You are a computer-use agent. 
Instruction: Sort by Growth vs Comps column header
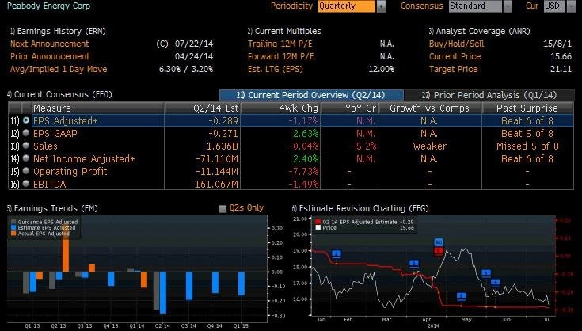tap(430, 108)
